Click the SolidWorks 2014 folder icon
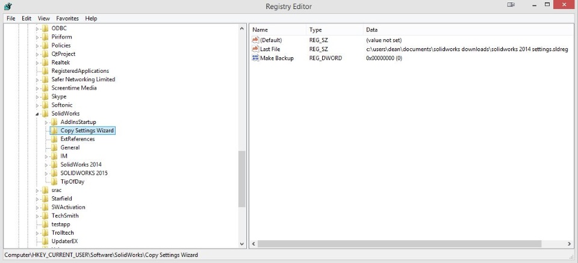Screen dimensions: 578x263 click(54, 164)
